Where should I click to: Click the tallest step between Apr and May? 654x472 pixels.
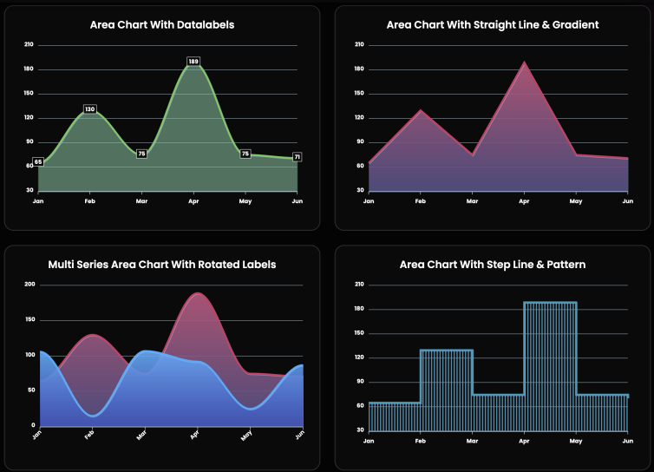click(x=550, y=366)
